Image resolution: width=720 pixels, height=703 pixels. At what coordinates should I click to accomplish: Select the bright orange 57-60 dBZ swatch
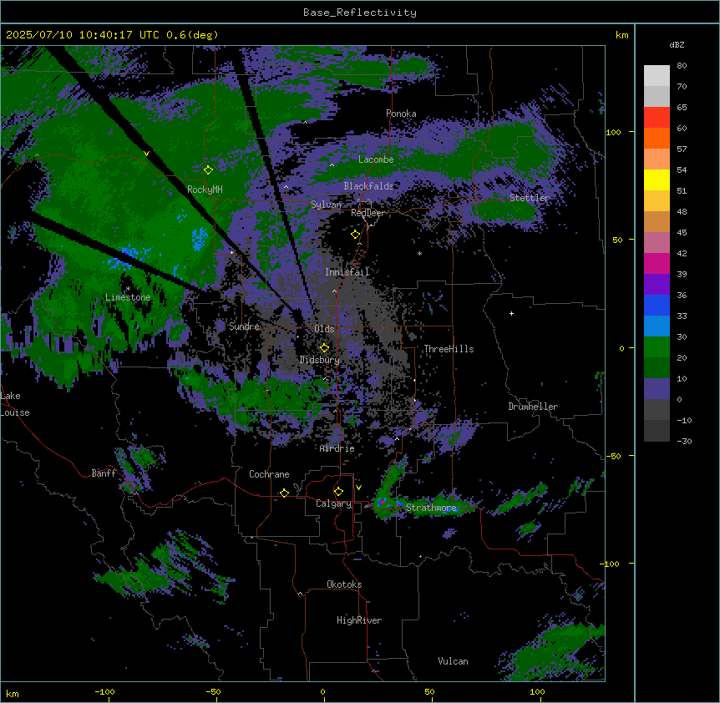[657, 138]
